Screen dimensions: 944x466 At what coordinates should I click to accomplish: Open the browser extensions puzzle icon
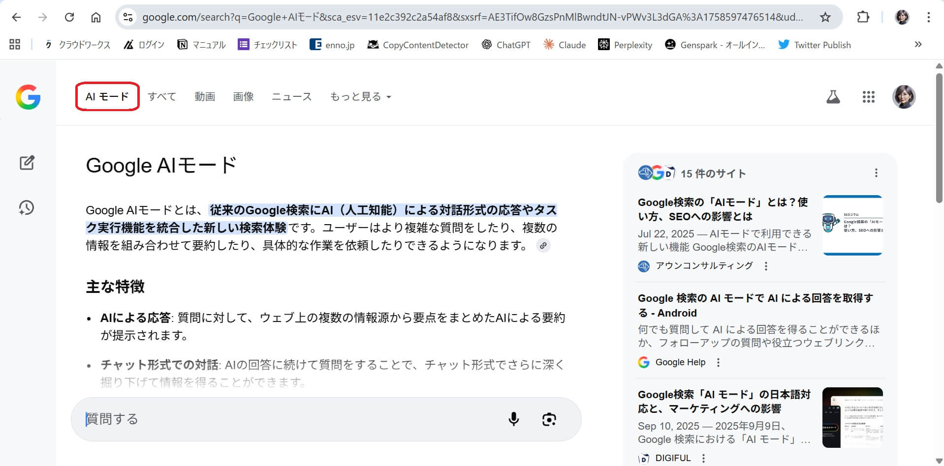point(863,17)
